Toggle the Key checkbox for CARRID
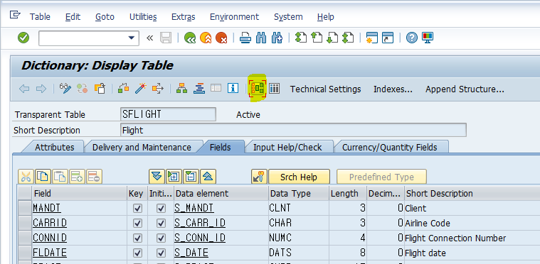 [137, 223]
